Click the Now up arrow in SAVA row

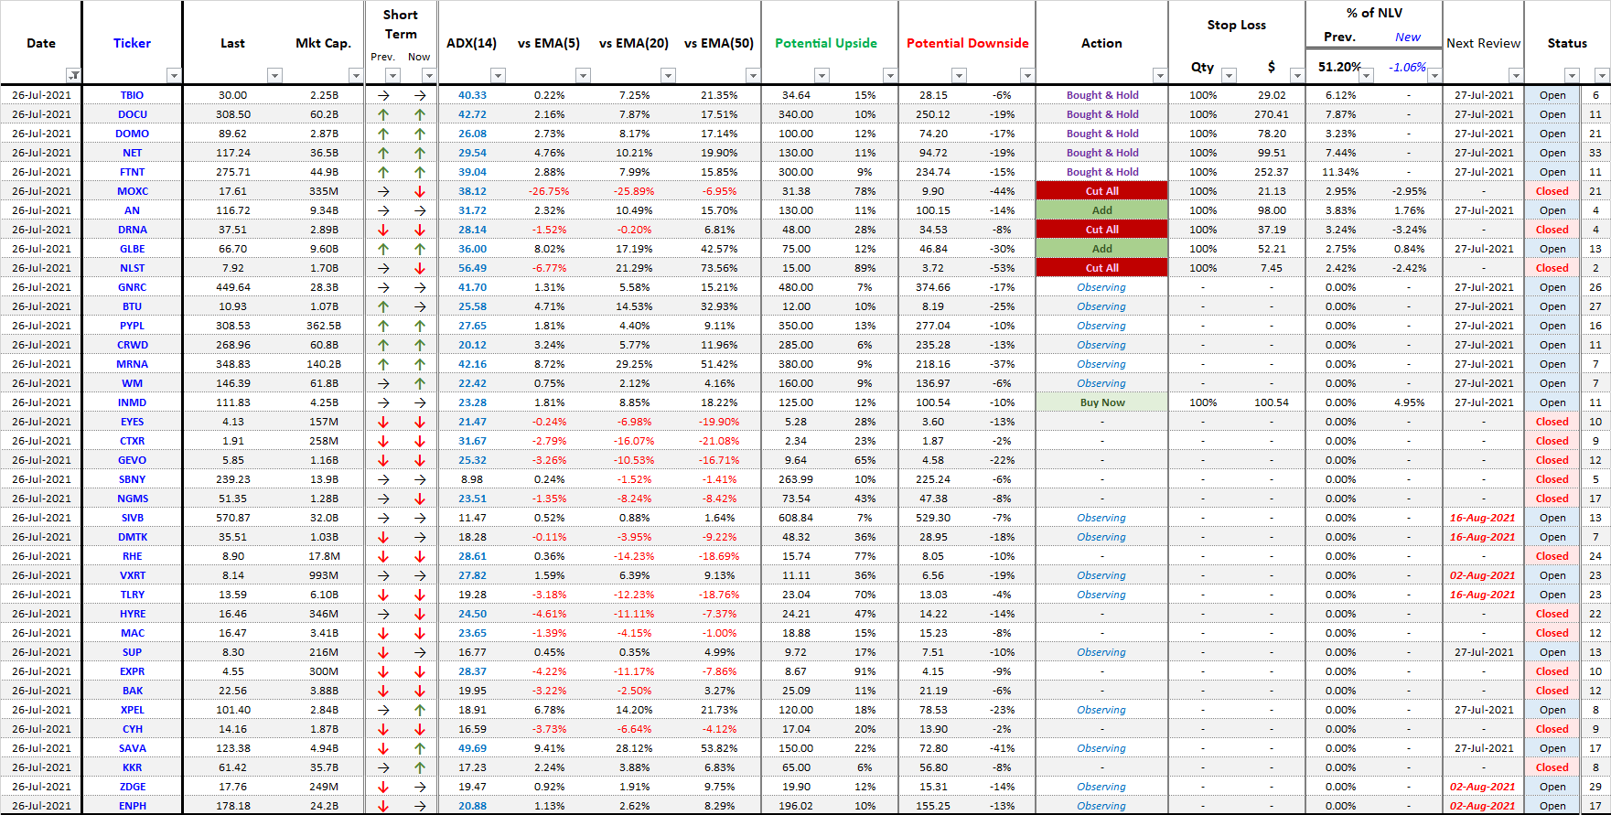click(420, 748)
